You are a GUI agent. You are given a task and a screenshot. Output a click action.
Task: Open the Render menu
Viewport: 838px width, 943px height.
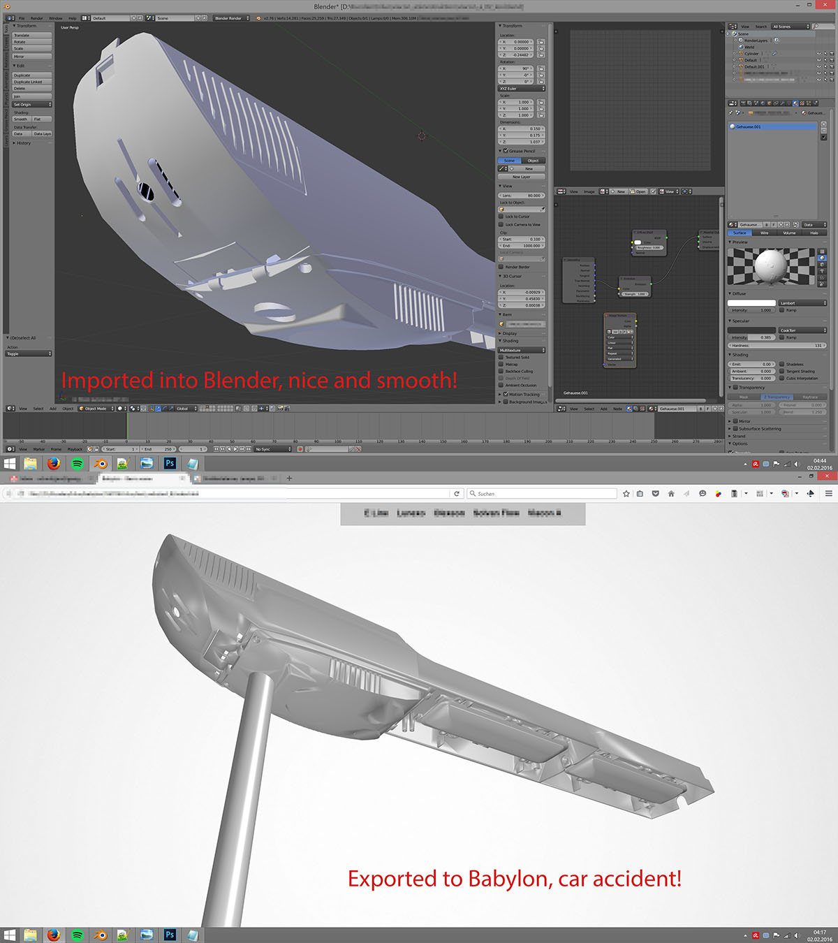pos(36,18)
